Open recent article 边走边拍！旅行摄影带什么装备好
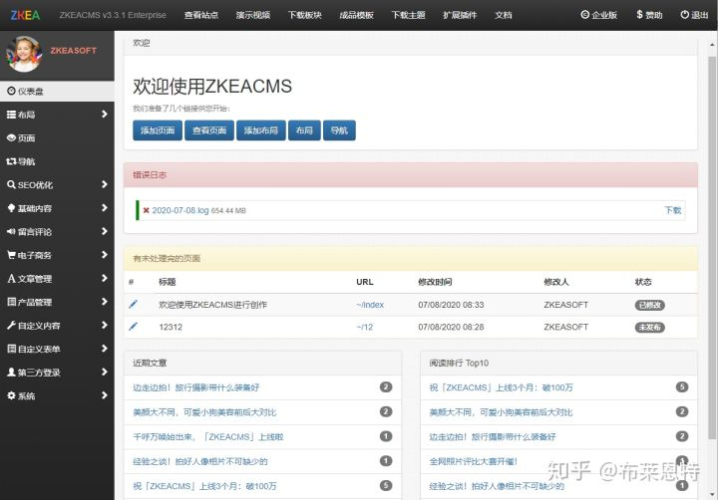Screen dimensions: 718x500 (x=196, y=387)
